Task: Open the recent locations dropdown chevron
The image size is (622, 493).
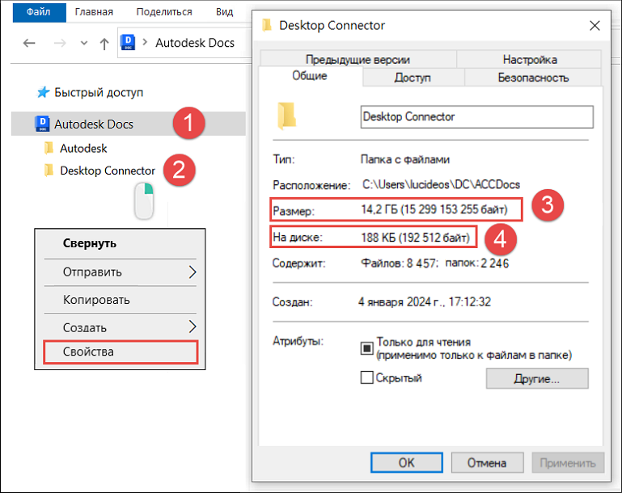Action: tap(83, 43)
